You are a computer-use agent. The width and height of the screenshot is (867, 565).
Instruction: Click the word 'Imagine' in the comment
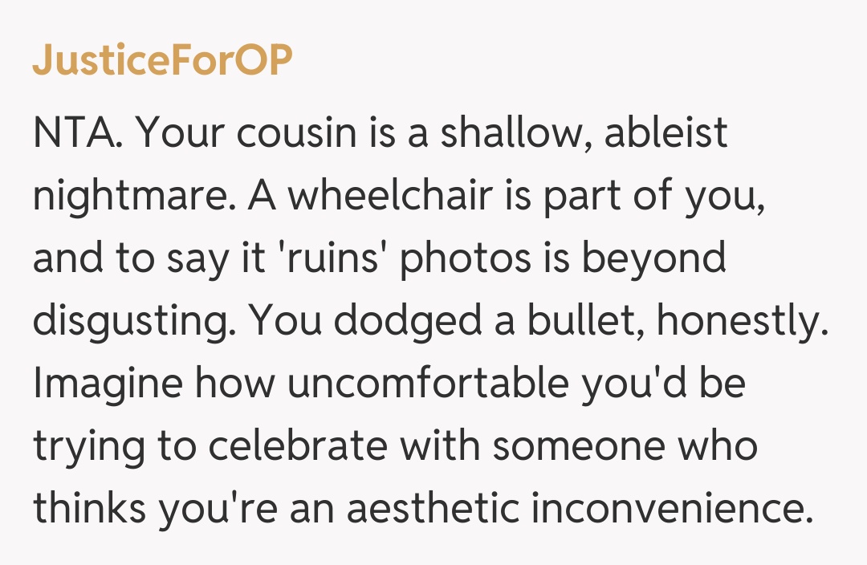coord(108,384)
